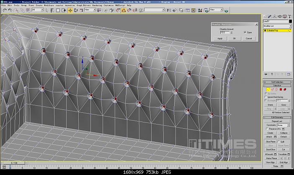Screen dimensions: 294x175
Task: Open the Modifier List dropdown
Action: (277, 26)
